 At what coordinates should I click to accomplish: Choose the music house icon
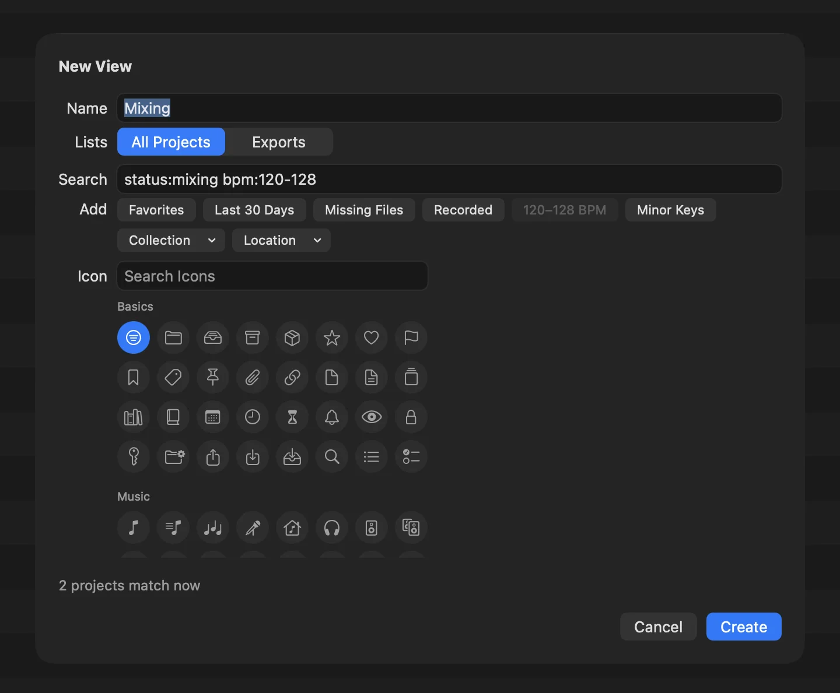(x=292, y=527)
